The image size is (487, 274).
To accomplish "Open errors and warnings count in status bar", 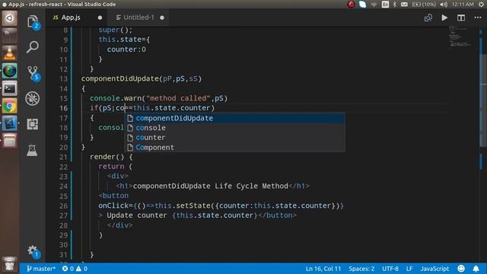I will tap(75, 269).
